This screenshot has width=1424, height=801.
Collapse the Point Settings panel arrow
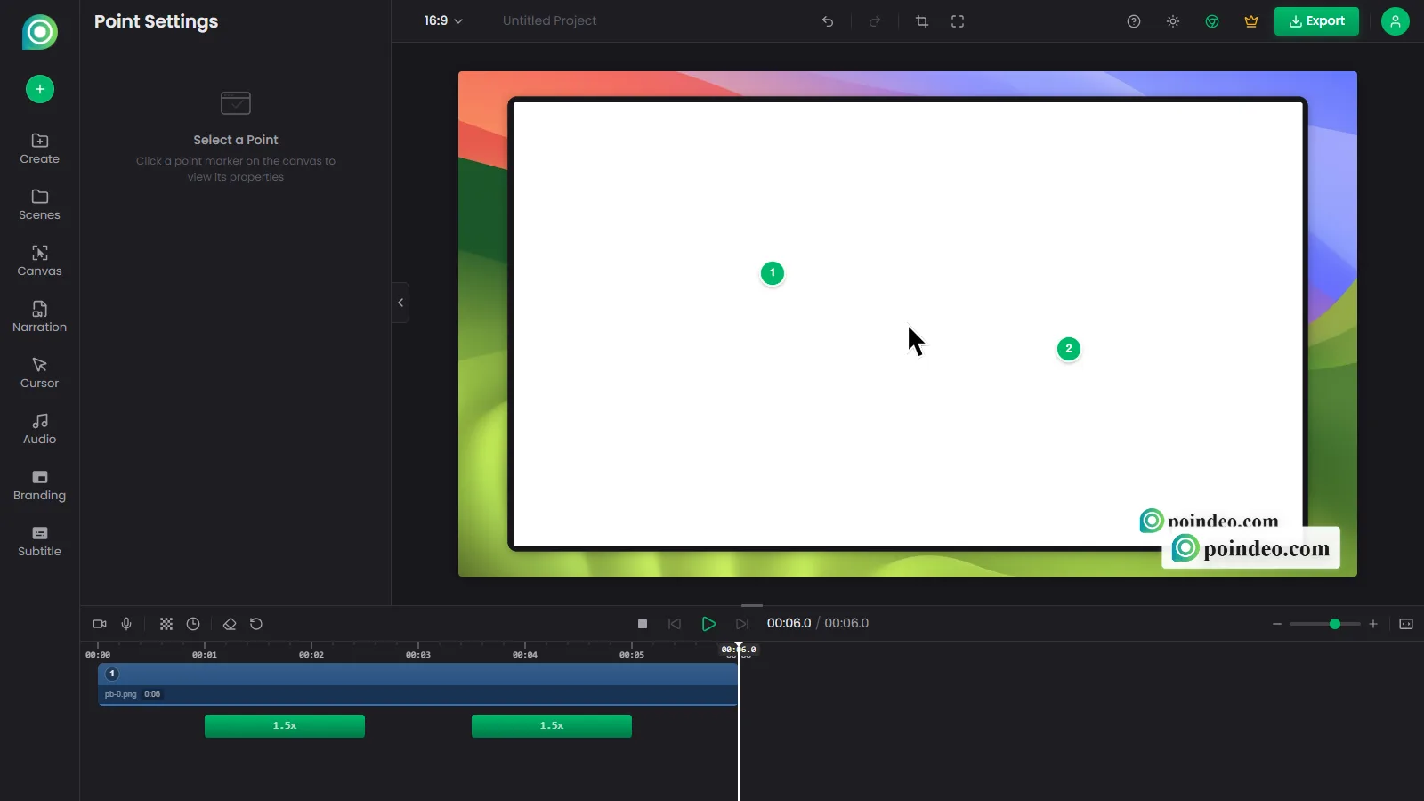[x=400, y=303]
